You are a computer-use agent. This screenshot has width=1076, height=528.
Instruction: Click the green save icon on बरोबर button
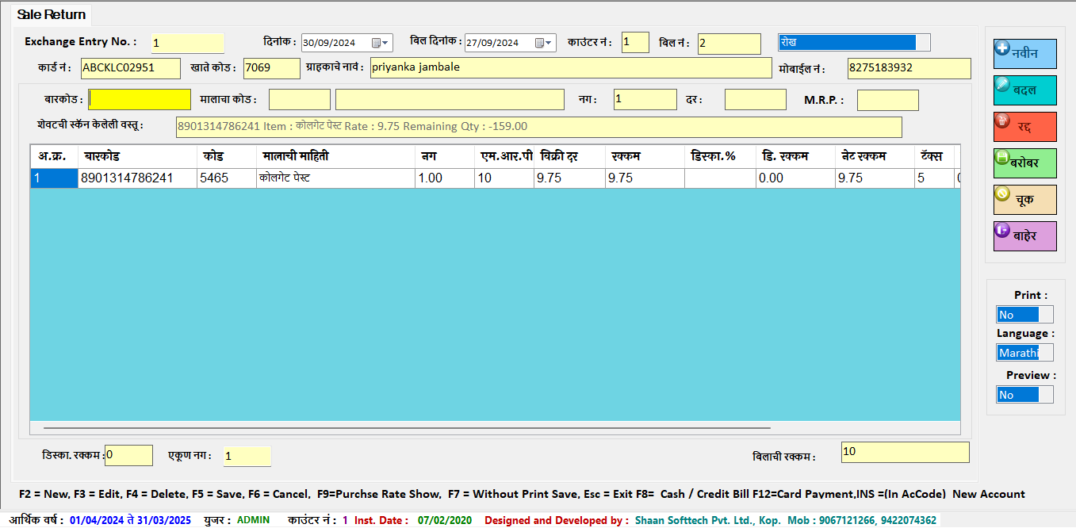pyautogui.click(x=1001, y=157)
